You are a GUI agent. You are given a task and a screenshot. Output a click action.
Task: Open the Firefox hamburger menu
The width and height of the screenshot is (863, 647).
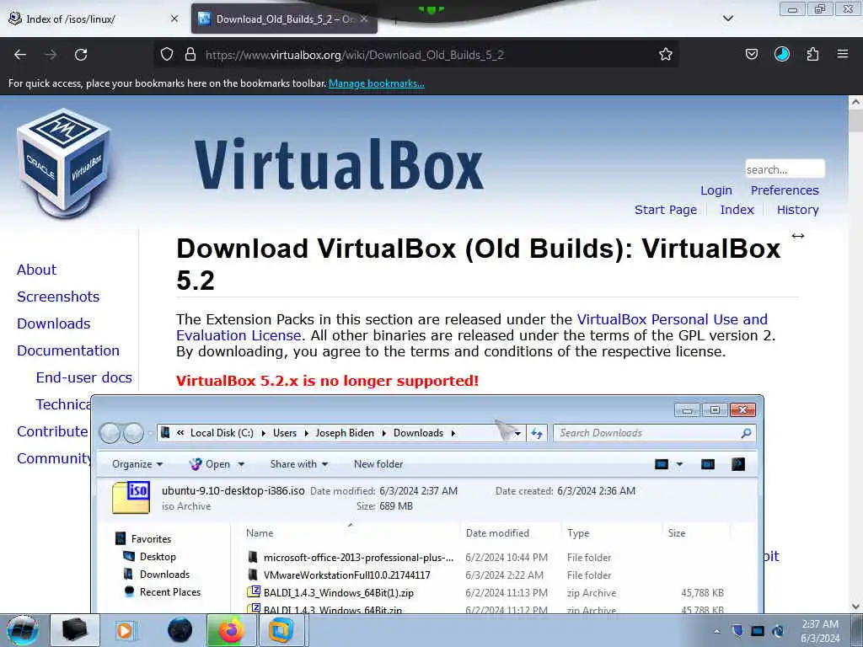[843, 54]
